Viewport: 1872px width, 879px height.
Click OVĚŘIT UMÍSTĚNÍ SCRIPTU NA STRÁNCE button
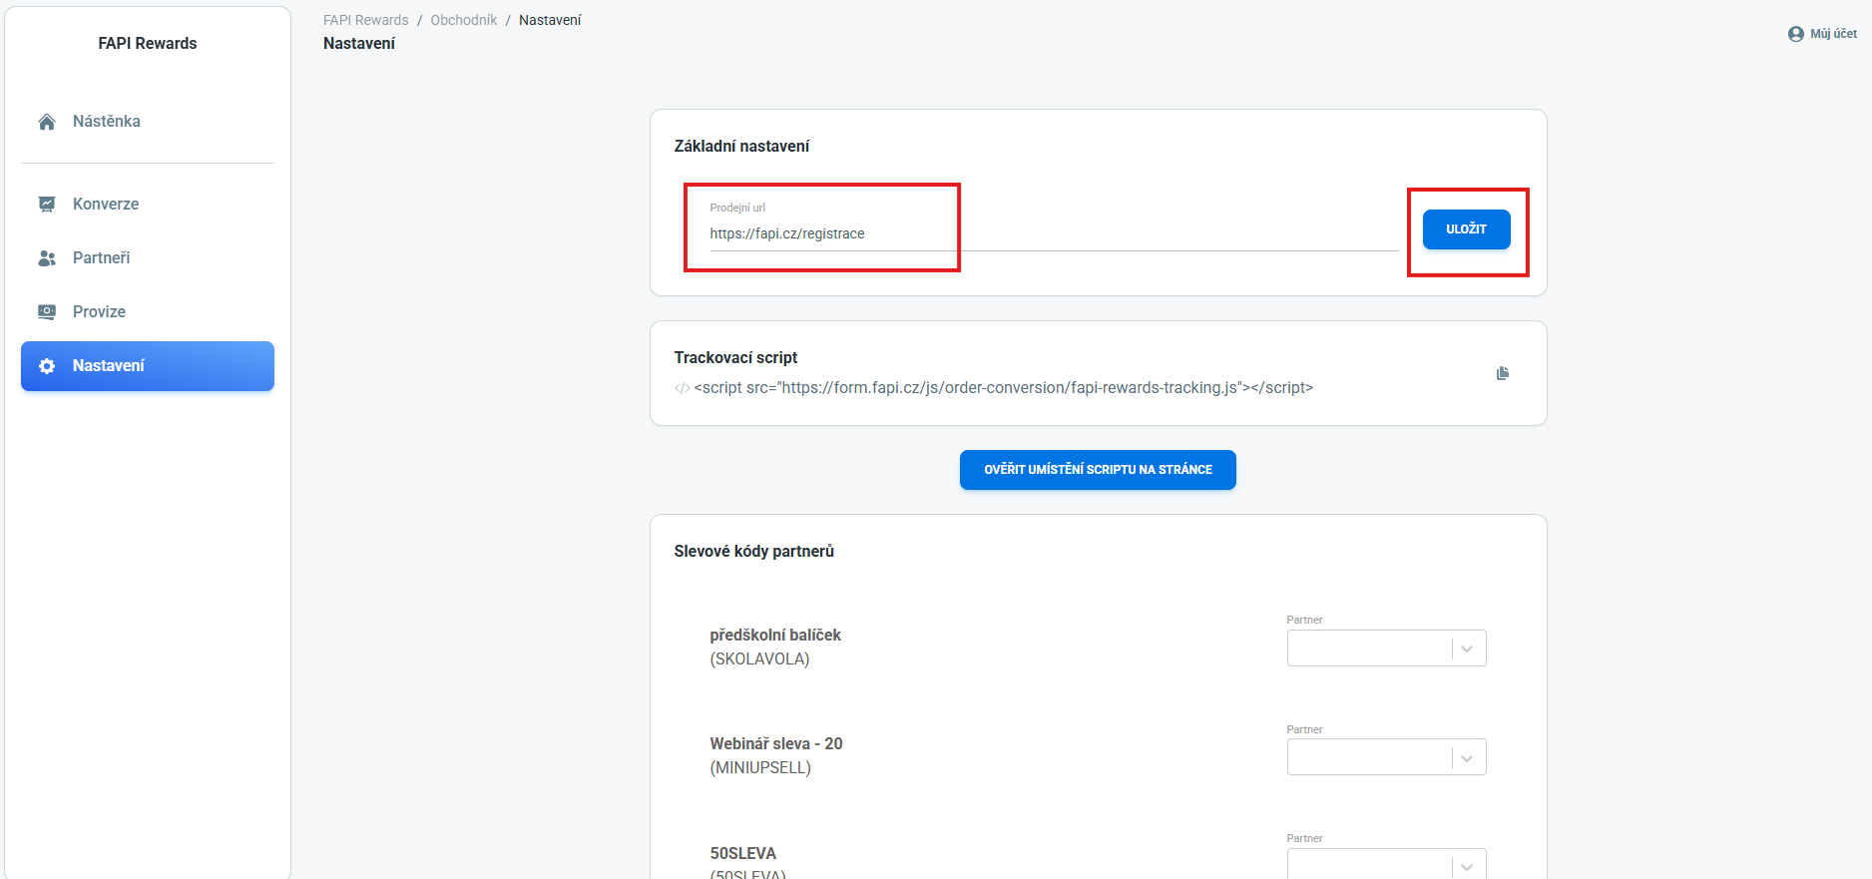tap(1098, 470)
